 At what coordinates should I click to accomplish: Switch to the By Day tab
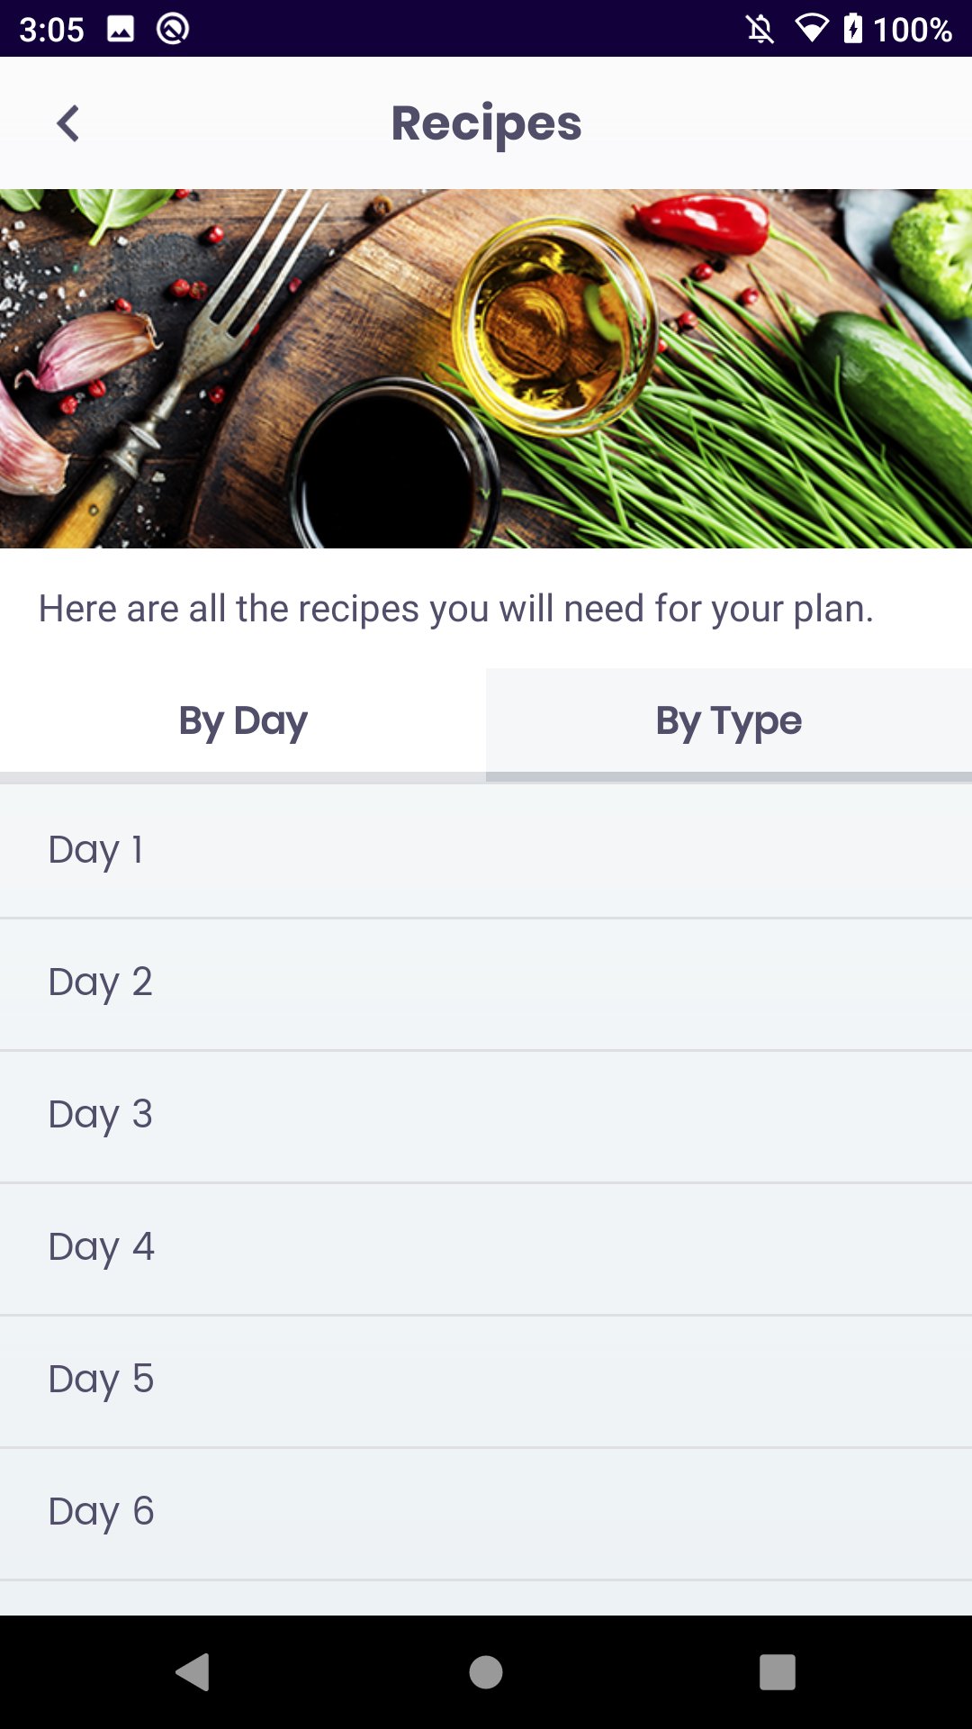(x=243, y=720)
